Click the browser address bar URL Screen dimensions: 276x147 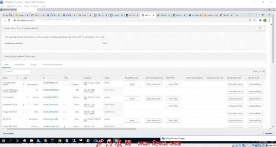[x=26, y=20]
